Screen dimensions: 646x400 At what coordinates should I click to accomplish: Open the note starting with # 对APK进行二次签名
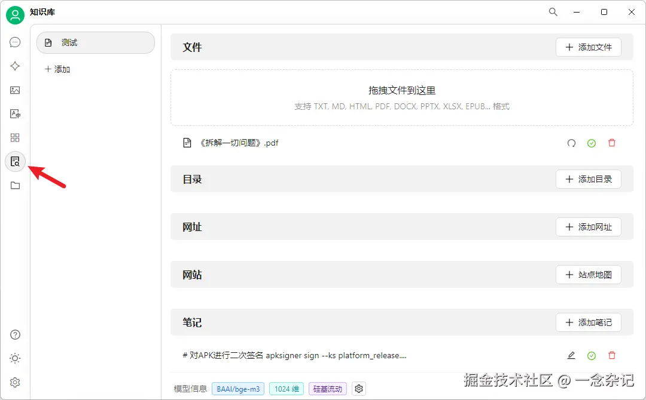tap(294, 356)
